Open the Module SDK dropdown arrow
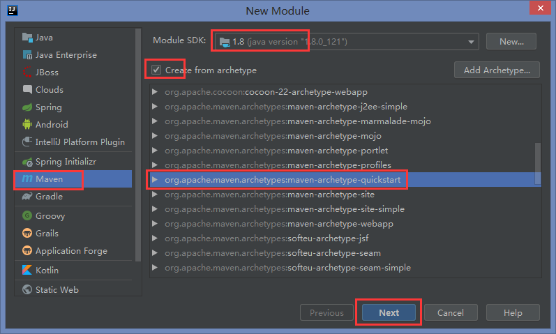 471,42
